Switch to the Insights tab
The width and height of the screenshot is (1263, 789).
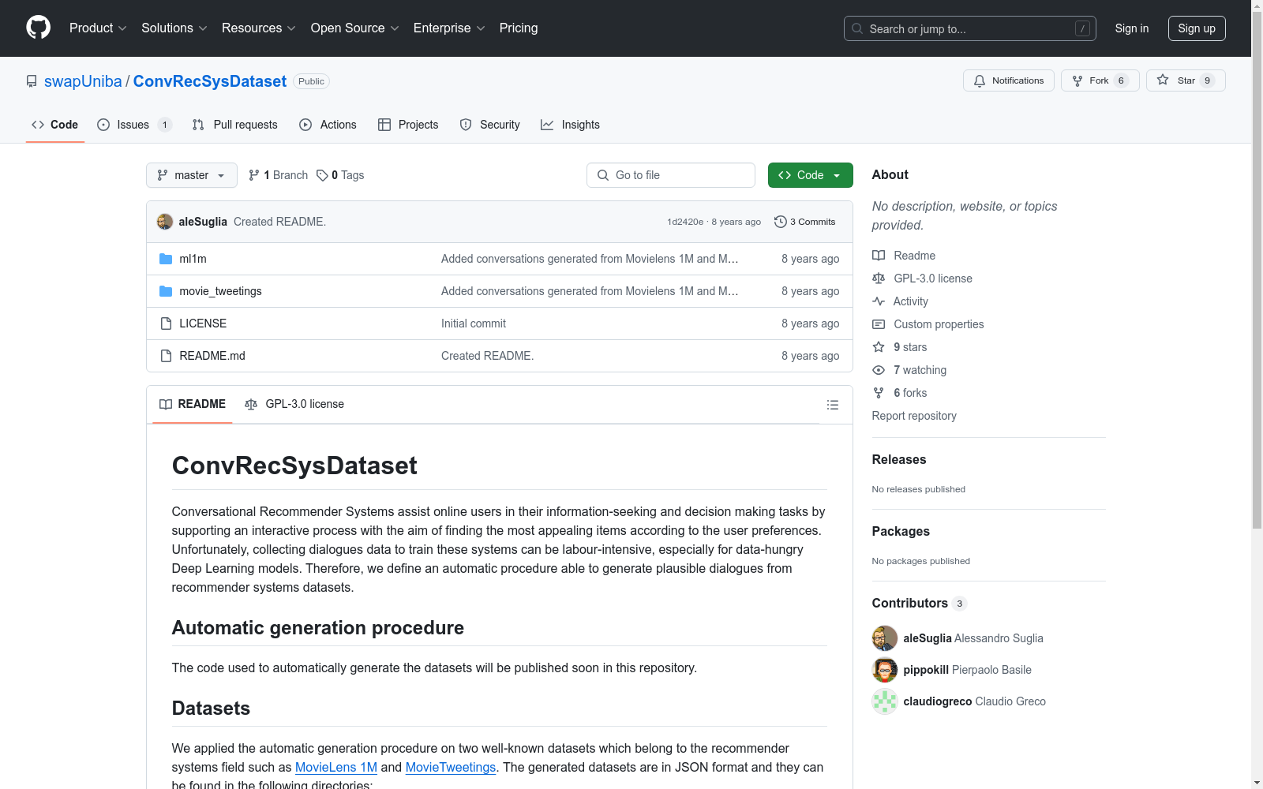coord(570,125)
